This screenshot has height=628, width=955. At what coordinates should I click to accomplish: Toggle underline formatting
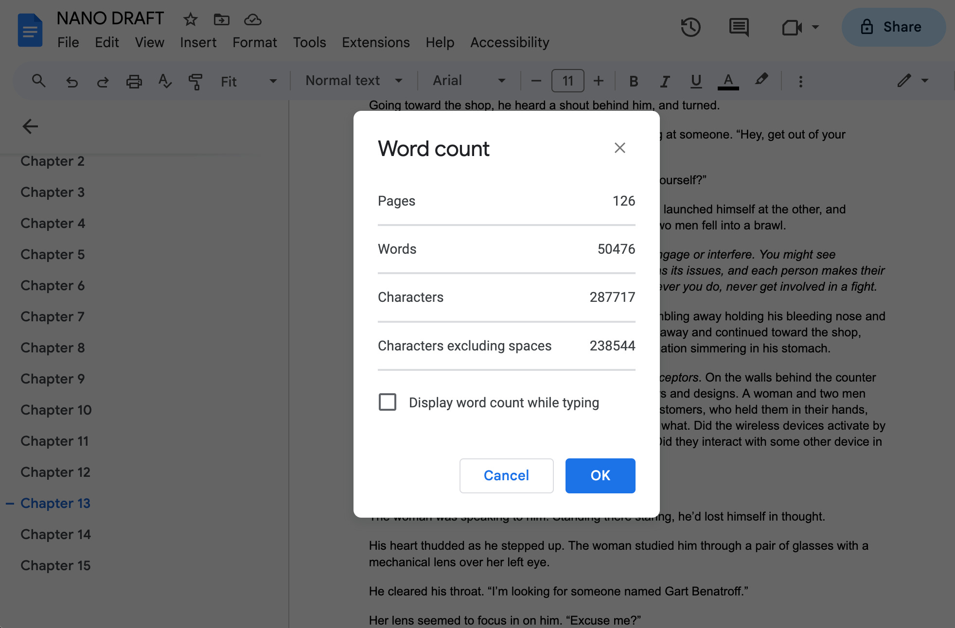(x=696, y=81)
